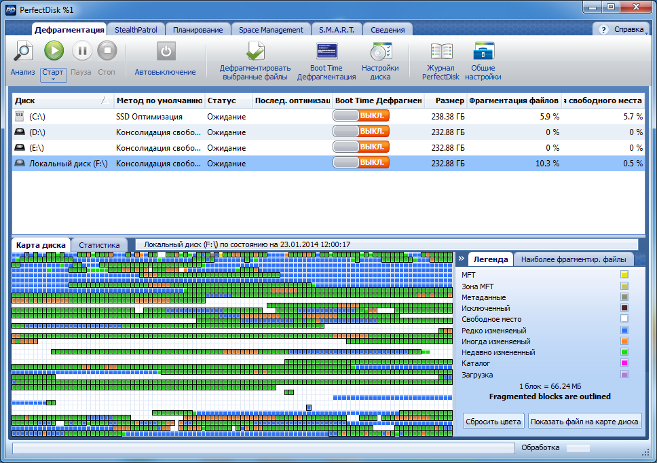The width and height of the screenshot is (657, 463).
Task: Click Показать файл на карте диска button
Action: click(x=584, y=422)
